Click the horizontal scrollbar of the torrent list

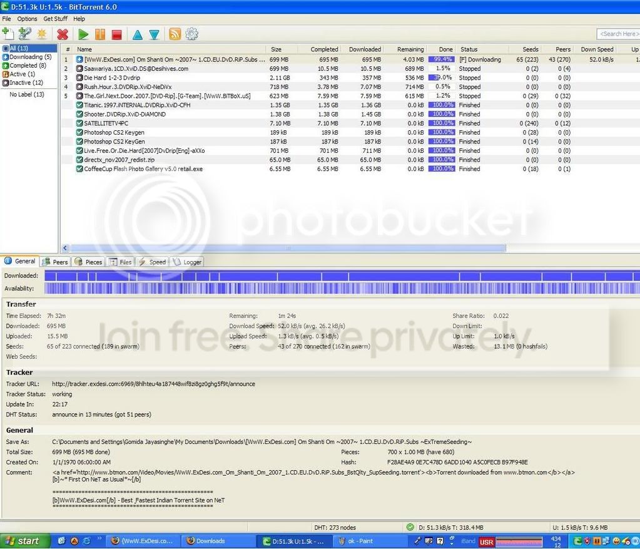(x=288, y=248)
